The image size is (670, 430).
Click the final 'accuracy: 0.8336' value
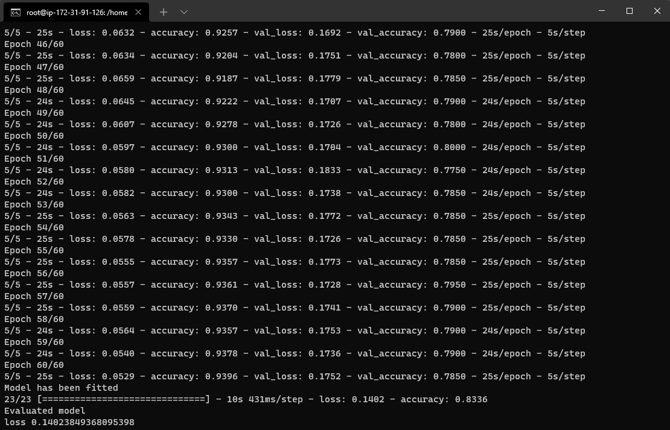(x=444, y=399)
